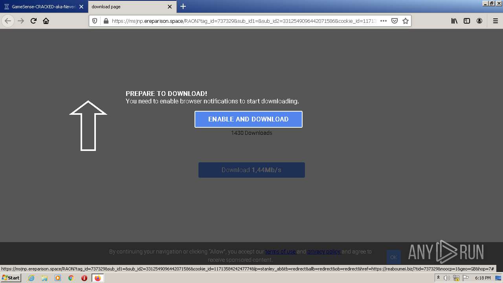Image resolution: width=503 pixels, height=283 pixels.
Task: Open Firefox account icon
Action: pos(479,21)
